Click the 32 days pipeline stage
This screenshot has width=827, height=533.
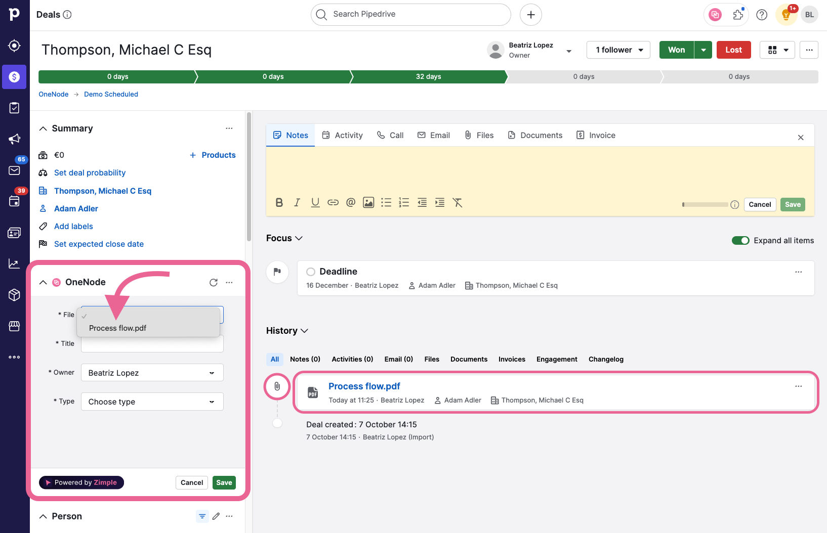coord(428,77)
